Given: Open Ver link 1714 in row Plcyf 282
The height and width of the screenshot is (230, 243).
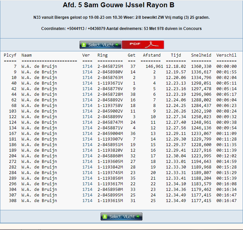Looking at the screenshot, I should coord(87,167).
